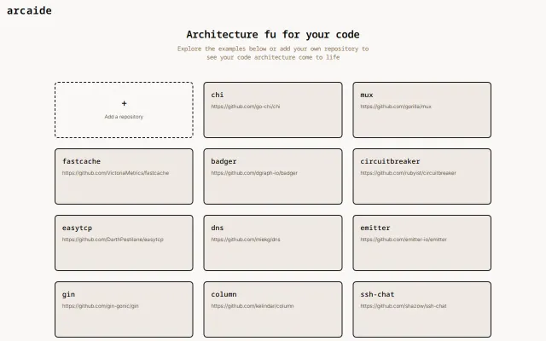The image size is (546, 341).
Task: Click the 'Explore the examples below' subtitle
Action: [273, 53]
